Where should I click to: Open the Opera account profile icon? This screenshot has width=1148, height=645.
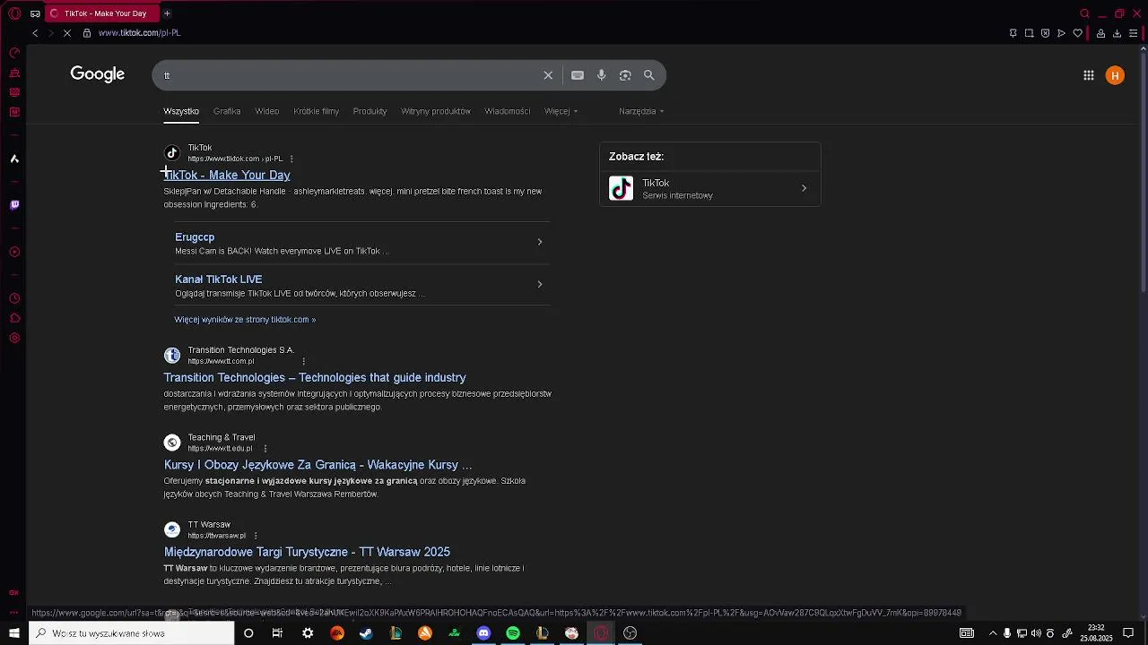click(1100, 33)
